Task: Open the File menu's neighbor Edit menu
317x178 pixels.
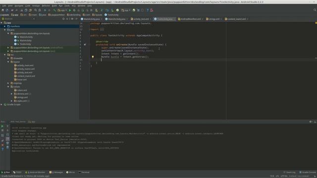Action: coord(4,5)
